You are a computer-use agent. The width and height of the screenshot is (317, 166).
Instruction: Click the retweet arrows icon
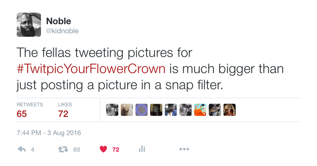[63, 149]
